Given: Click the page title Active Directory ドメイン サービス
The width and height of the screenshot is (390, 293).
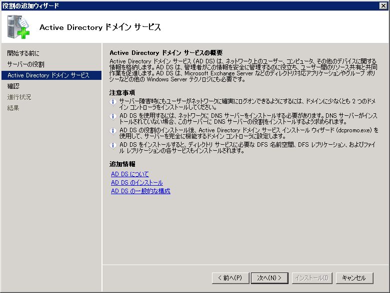Looking at the screenshot, I should tap(100, 27).
